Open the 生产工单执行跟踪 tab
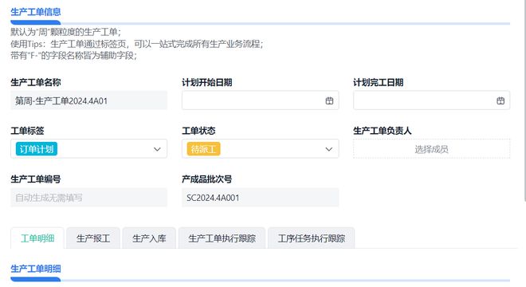526x287 pixels. click(x=222, y=238)
